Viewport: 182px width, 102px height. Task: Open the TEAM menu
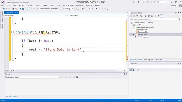(45, 5)
